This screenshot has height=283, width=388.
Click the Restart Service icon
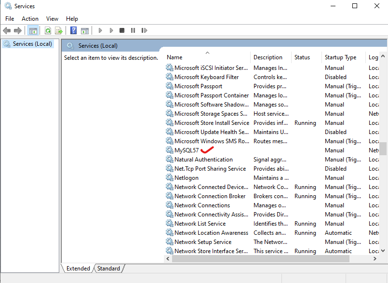pyautogui.click(x=144, y=30)
